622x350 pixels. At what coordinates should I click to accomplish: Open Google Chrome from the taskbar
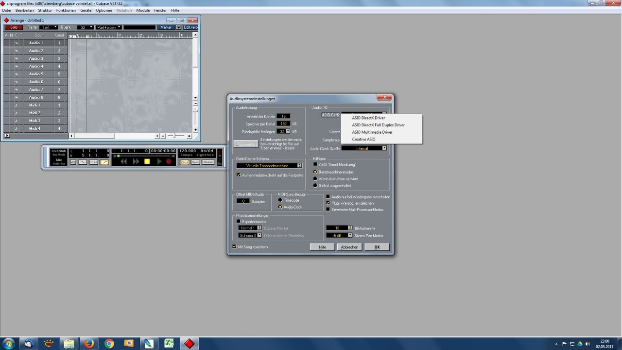coord(109,343)
